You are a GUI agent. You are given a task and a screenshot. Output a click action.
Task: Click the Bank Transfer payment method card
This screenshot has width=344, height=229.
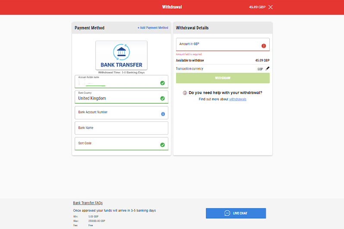(121, 55)
